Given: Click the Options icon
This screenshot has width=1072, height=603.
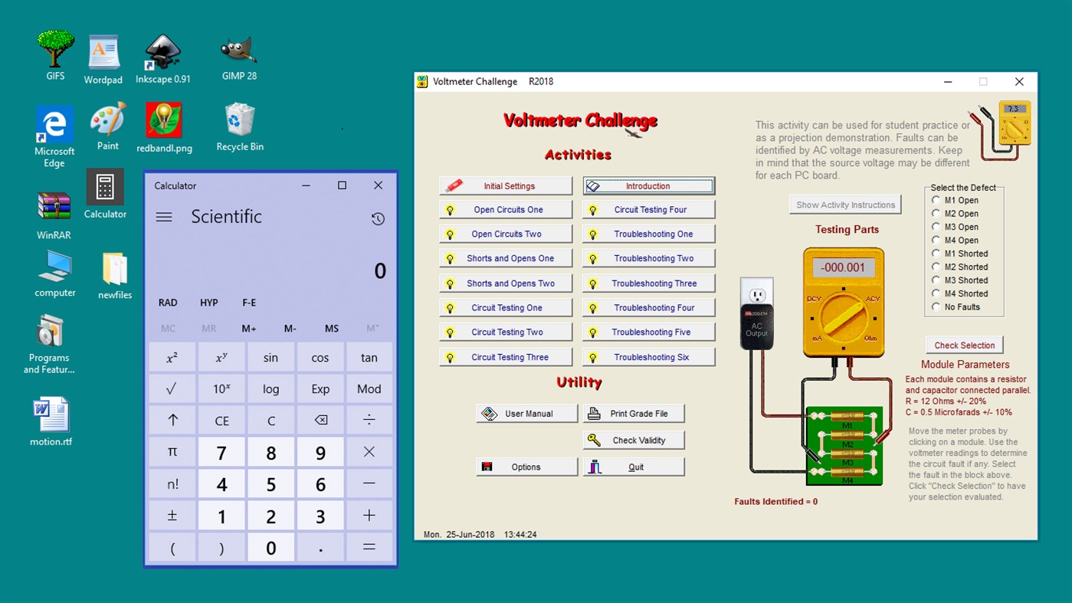Looking at the screenshot, I should point(489,466).
